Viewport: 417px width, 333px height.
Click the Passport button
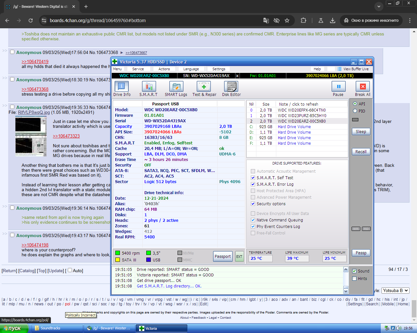coord(223,256)
